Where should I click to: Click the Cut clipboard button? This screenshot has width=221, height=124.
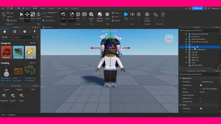coord(10,17)
